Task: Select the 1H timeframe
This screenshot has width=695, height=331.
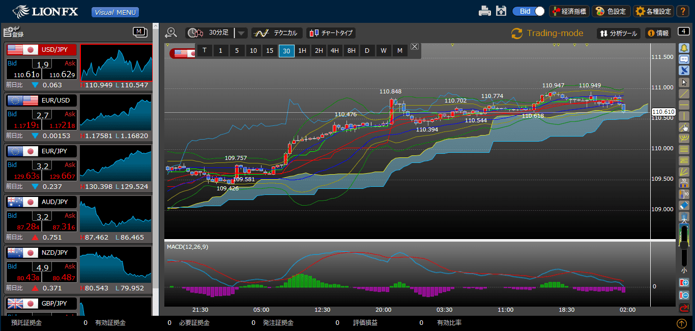Action: pyautogui.click(x=302, y=51)
